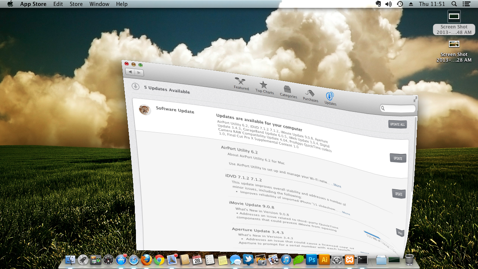
Task: Enter full screen using the window's corner arrows
Action: tap(415, 99)
